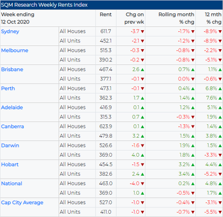Click red down arrow next to Adelaide units -0.3%
The image size is (223, 217).
[x=193, y=117]
